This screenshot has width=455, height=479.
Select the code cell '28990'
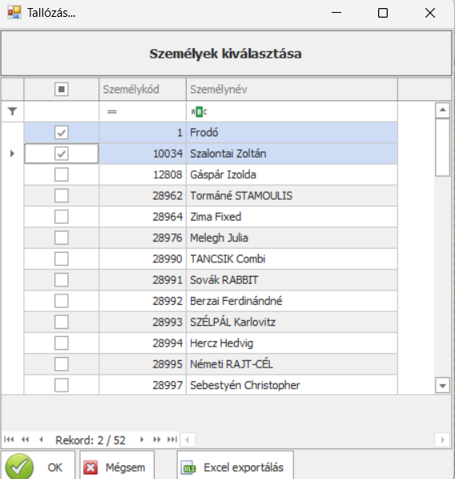coord(143,259)
